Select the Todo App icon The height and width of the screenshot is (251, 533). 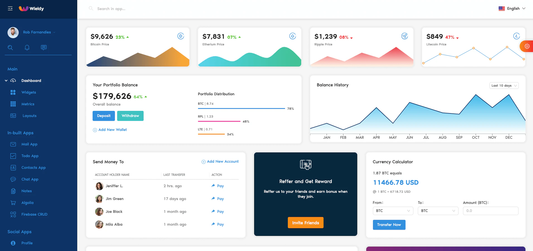click(13, 156)
